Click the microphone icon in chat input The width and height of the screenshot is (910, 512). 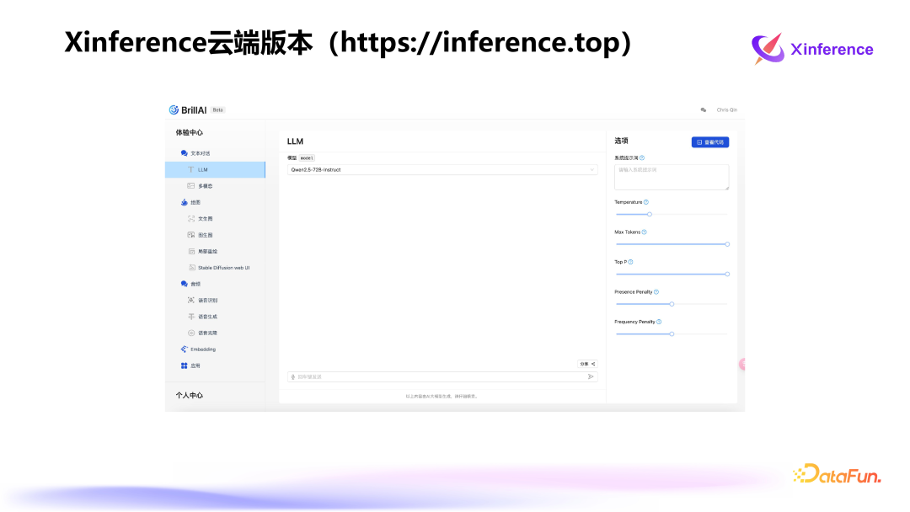(x=293, y=376)
